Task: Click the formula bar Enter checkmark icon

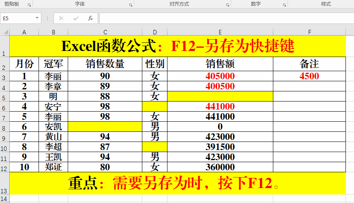Action: pyautogui.click(x=76, y=18)
